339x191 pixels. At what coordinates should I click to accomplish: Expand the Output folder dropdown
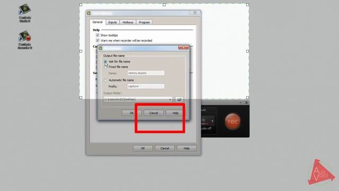170,99
